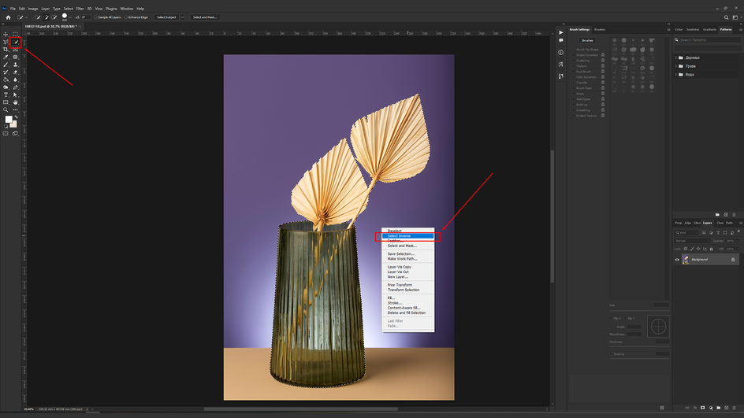The image size is (744, 418).
Task: Click the foreground color swatch
Action: [8, 119]
